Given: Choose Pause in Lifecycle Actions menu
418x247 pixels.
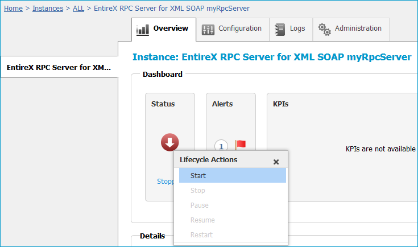Looking at the screenshot, I should tap(233, 205).
